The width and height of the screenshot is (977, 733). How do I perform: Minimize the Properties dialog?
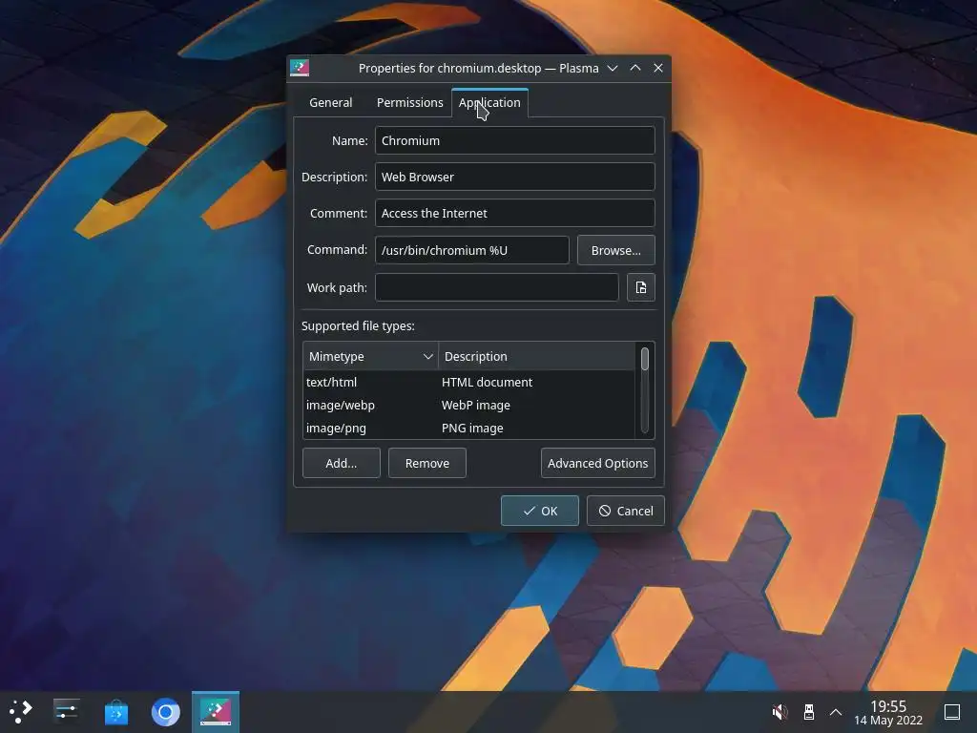(613, 68)
